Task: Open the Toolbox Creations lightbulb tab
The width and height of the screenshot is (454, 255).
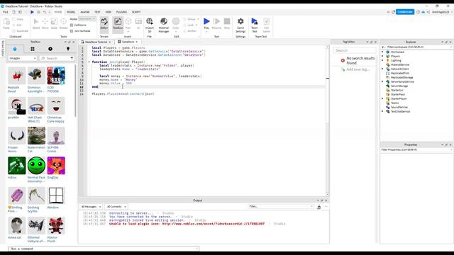Action: [x=68, y=49]
